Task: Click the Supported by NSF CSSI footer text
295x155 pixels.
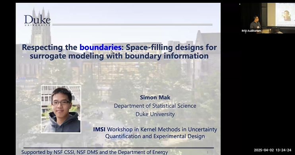Action: pyautogui.click(x=95, y=152)
